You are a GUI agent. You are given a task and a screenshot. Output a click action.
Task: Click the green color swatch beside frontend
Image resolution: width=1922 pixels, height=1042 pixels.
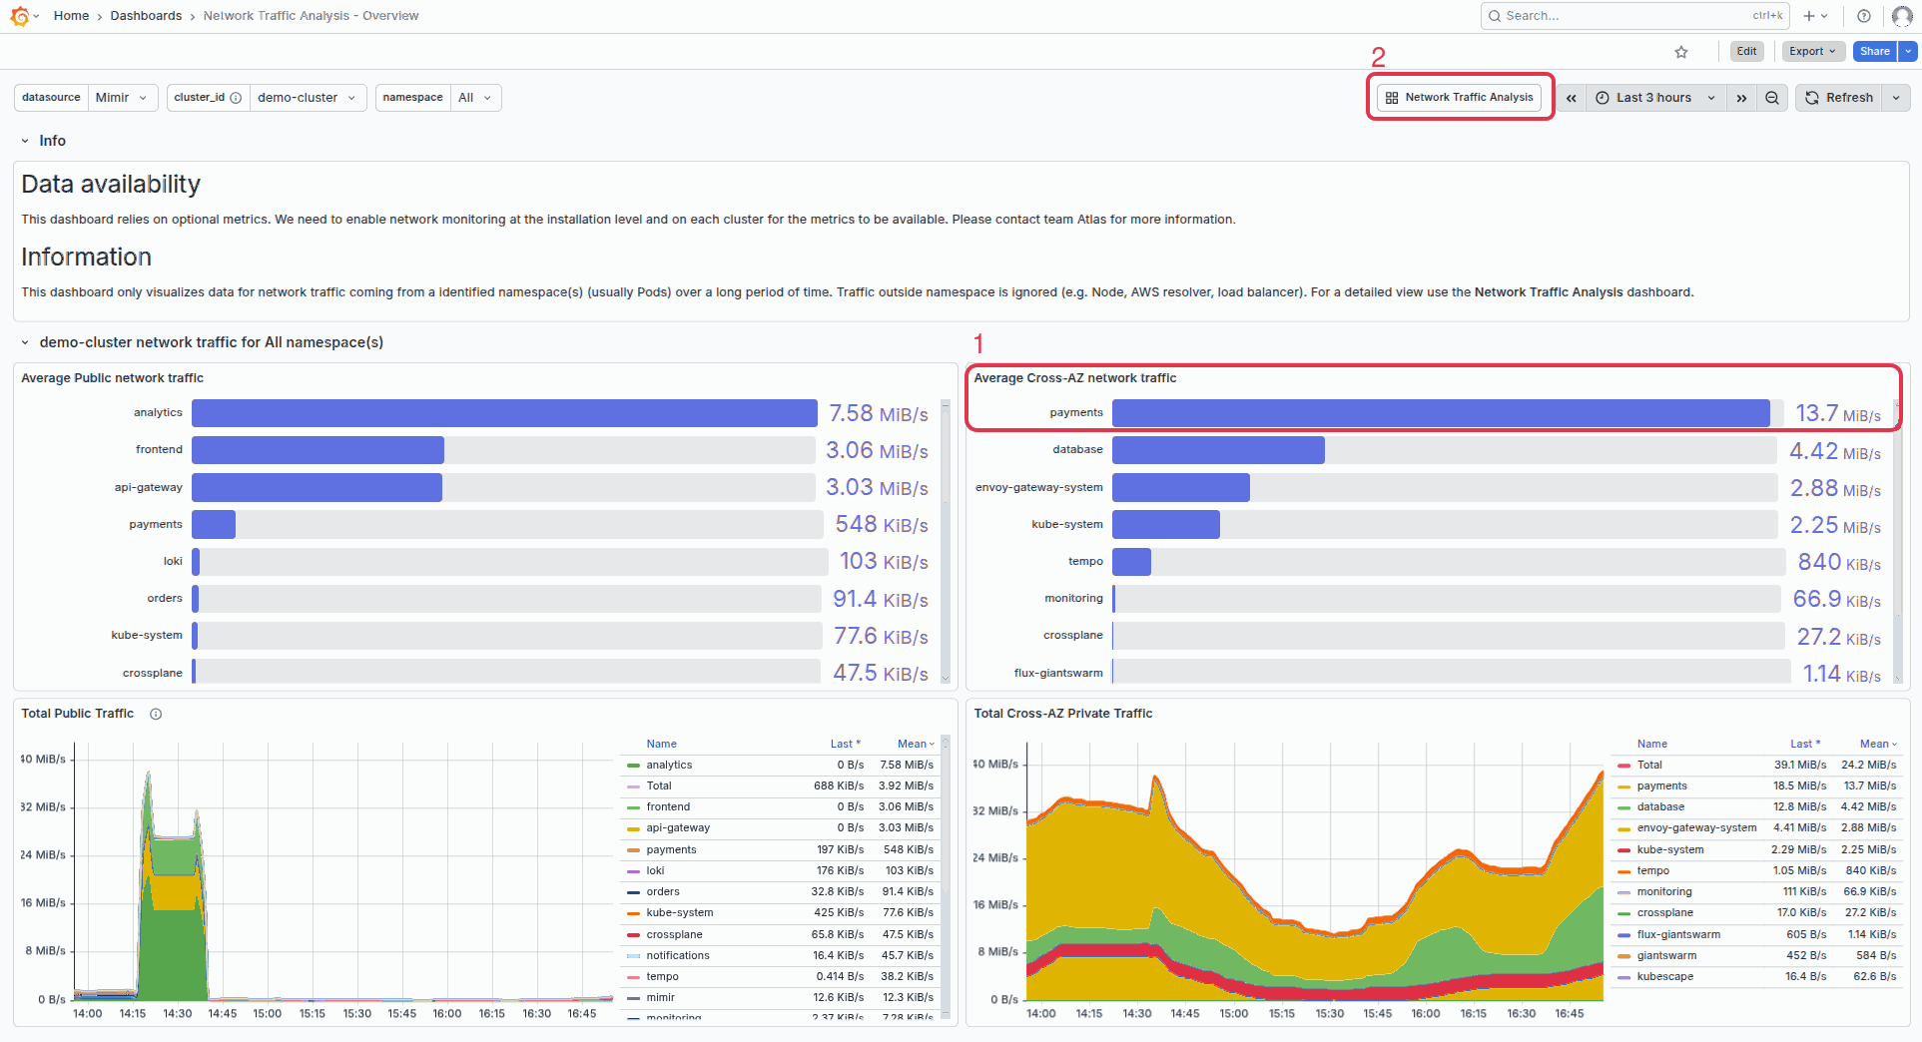633,806
